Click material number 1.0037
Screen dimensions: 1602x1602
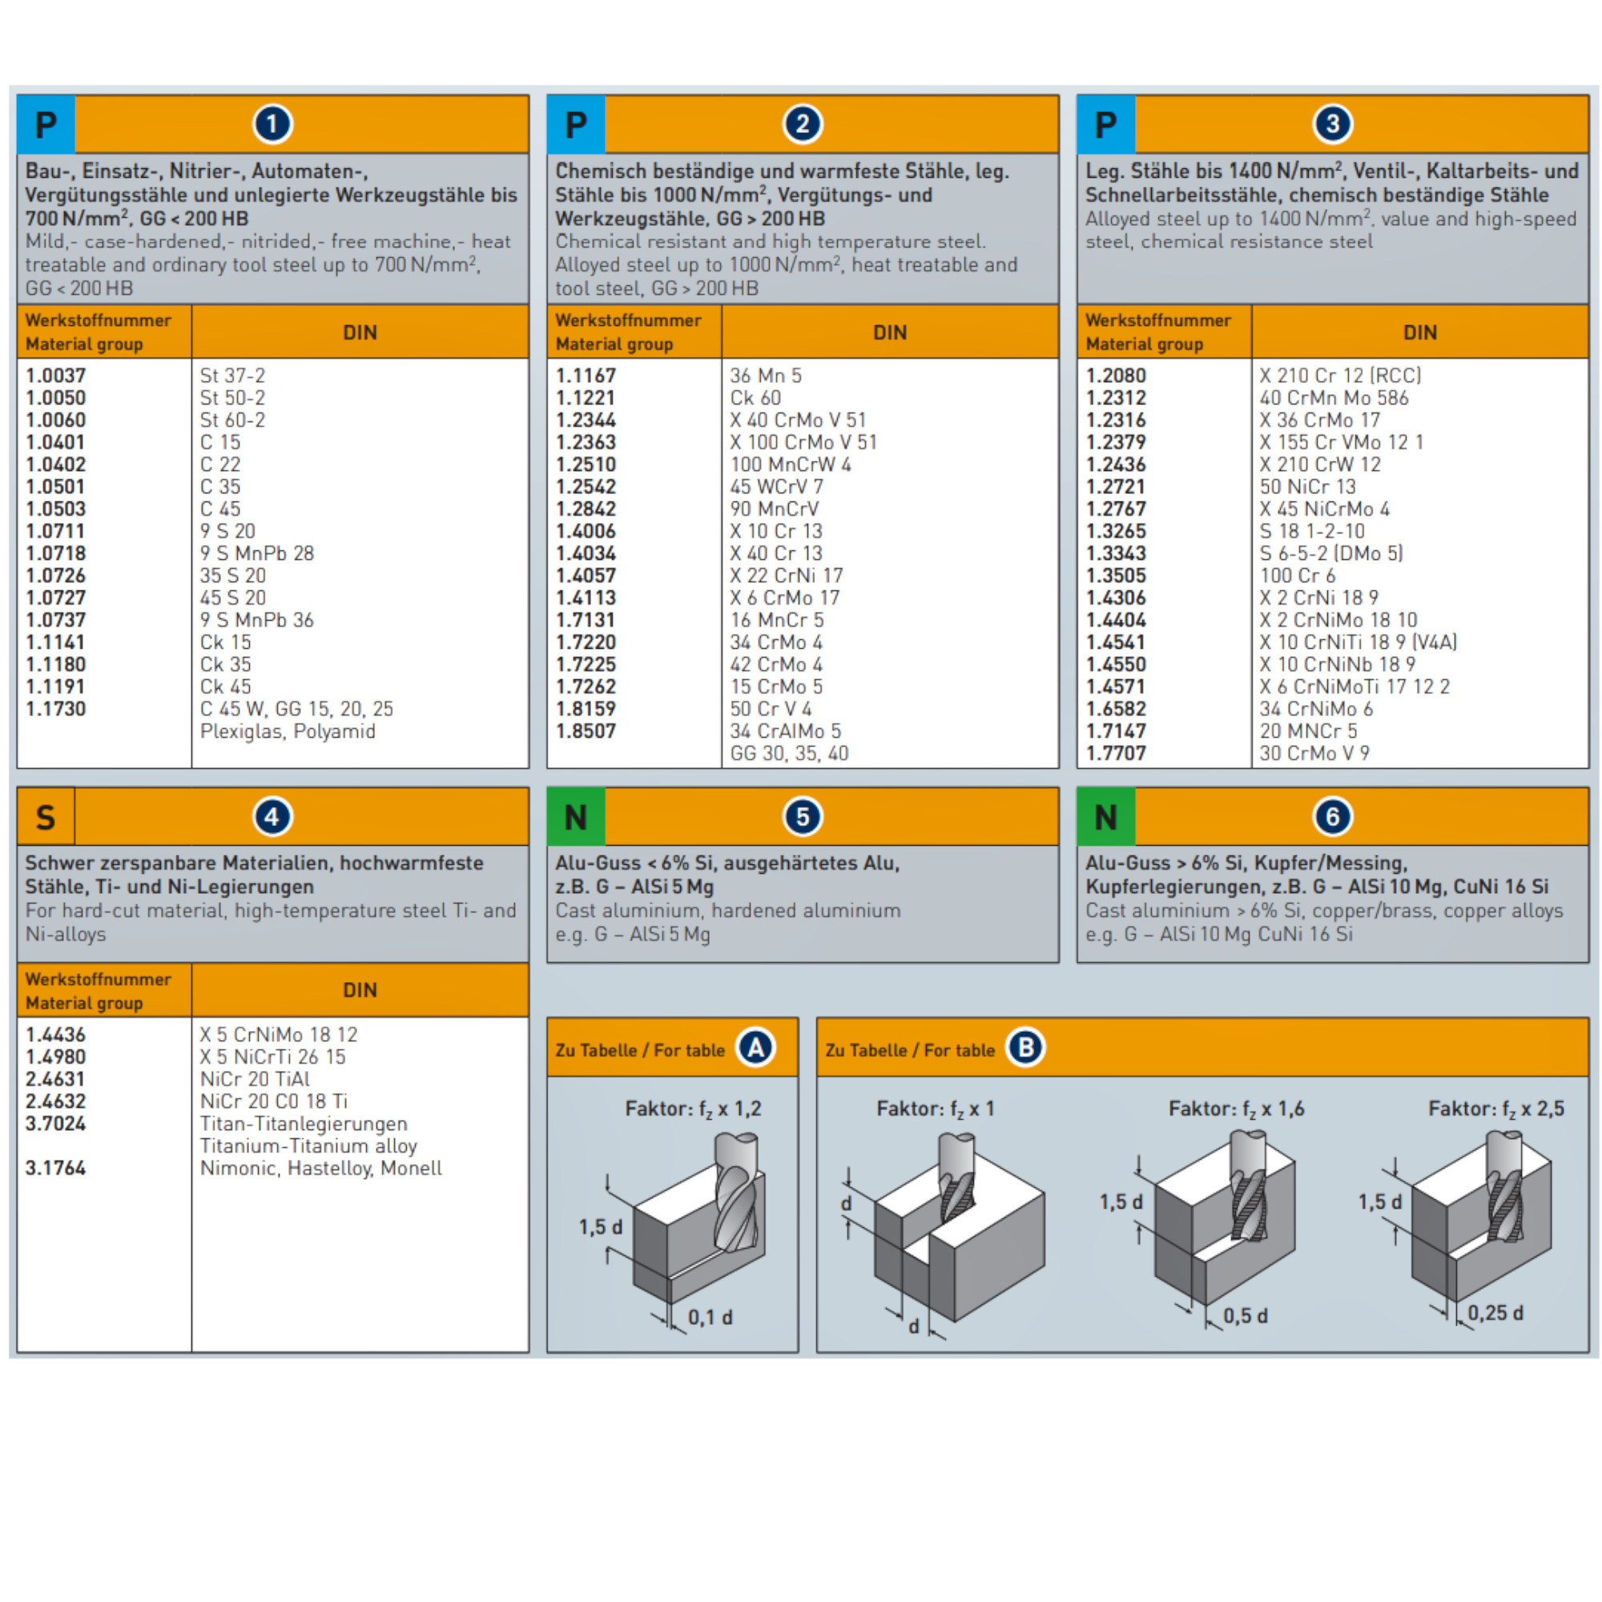click(55, 376)
